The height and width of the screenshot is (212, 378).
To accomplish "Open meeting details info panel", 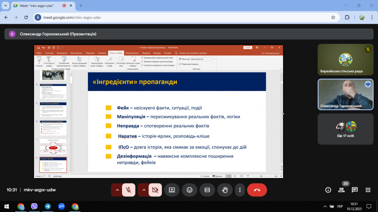I will (328, 190).
